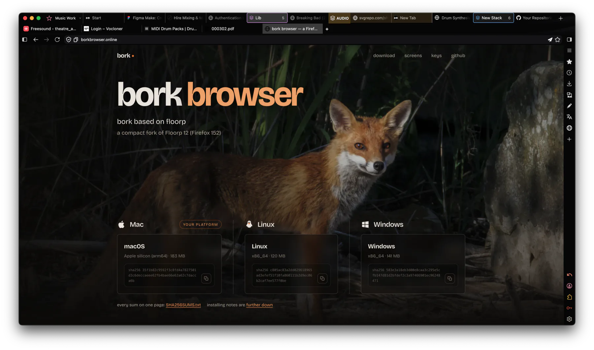The height and width of the screenshot is (350, 594).
Task: Switch to the Drum Synthesis tab
Action: (x=452, y=18)
